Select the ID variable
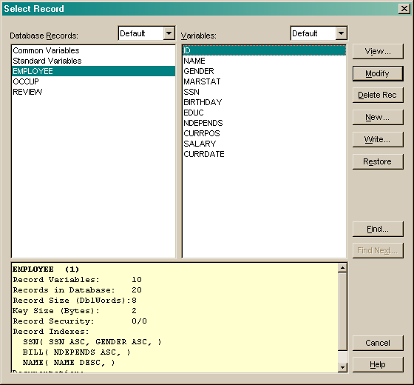The image size is (414, 385). 264,50
